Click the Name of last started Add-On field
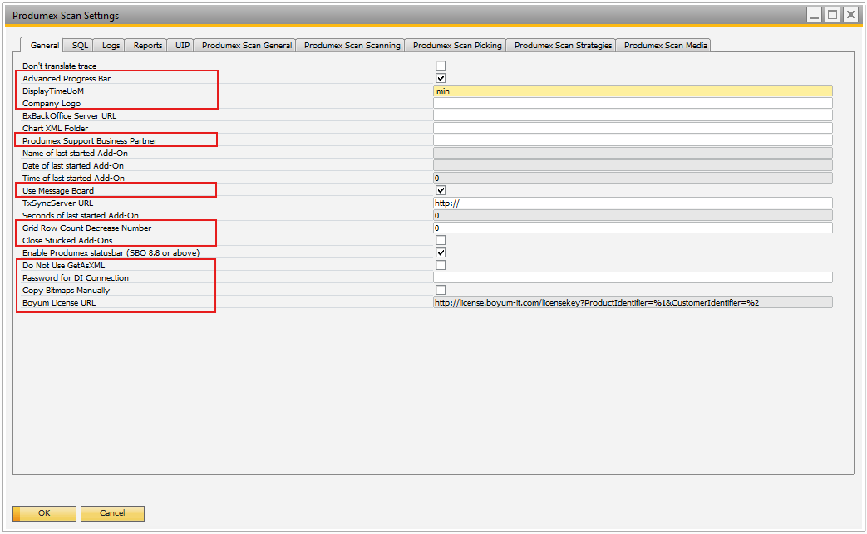867x534 pixels. pos(633,153)
